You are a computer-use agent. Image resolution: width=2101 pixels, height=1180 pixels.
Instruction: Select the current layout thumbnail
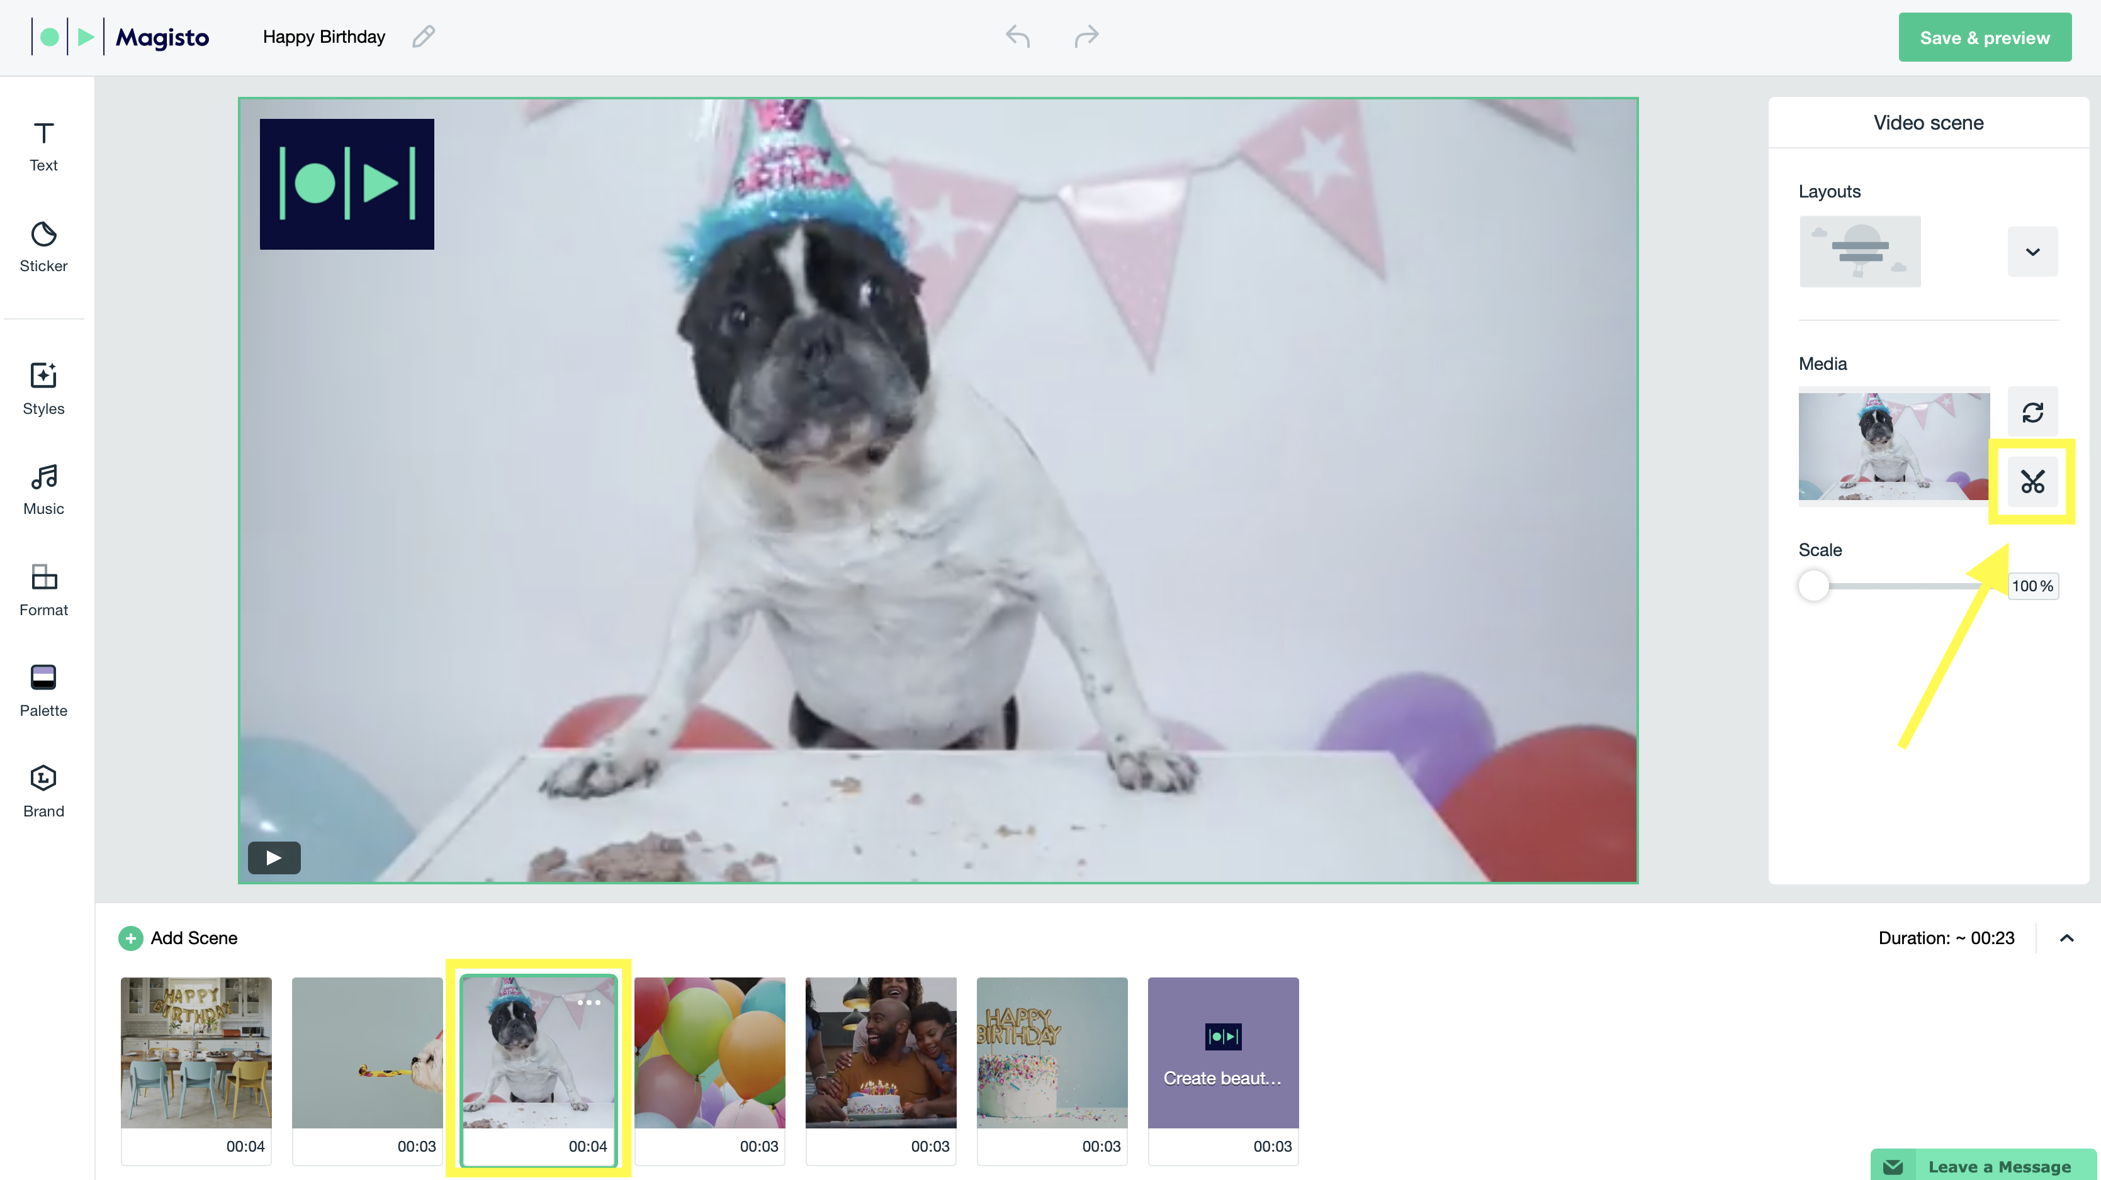[1859, 252]
